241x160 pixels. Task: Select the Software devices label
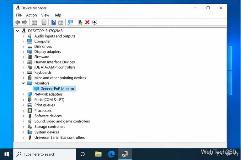coord(48,116)
